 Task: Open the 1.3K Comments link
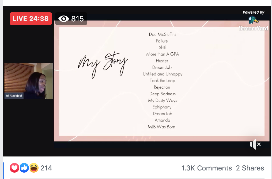point(207,168)
